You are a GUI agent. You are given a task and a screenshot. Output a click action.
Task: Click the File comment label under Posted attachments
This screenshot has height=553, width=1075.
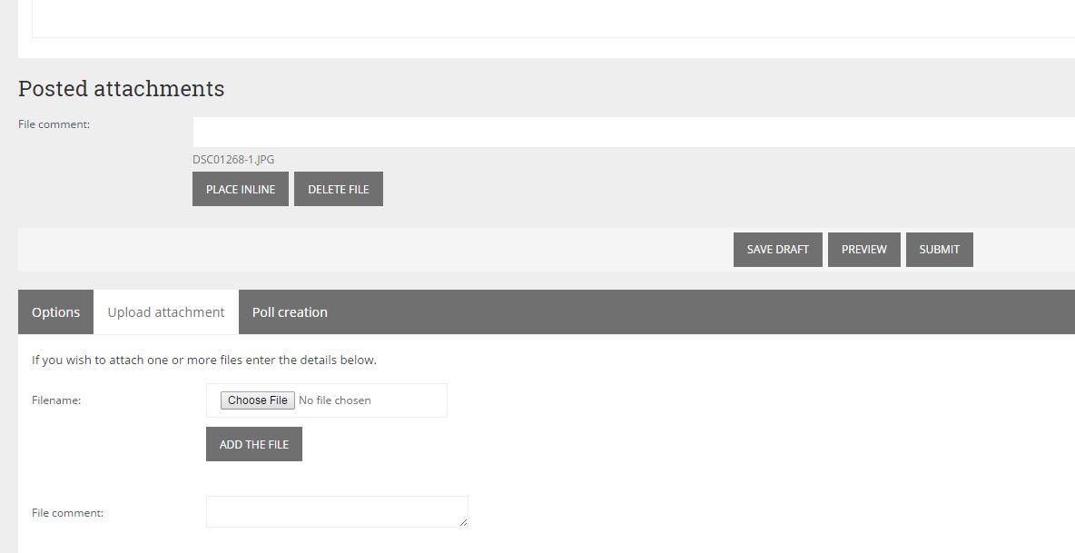[54, 124]
